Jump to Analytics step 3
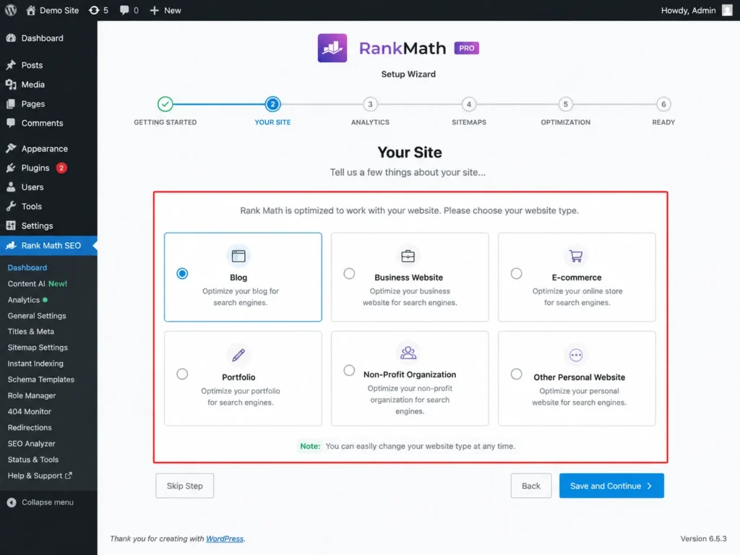Image resolution: width=740 pixels, height=555 pixels. (370, 104)
